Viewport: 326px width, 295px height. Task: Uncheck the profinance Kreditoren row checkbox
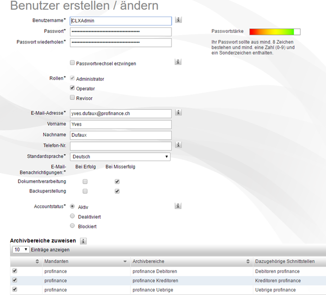click(x=14, y=281)
